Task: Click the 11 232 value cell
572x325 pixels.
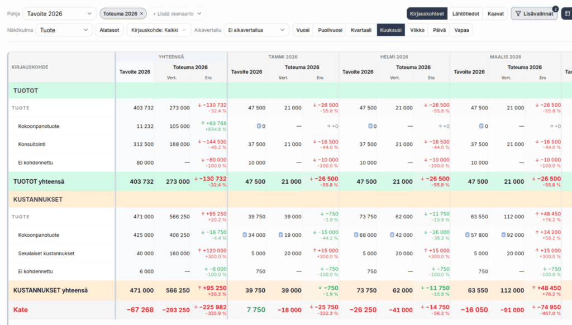Action: 145,126
